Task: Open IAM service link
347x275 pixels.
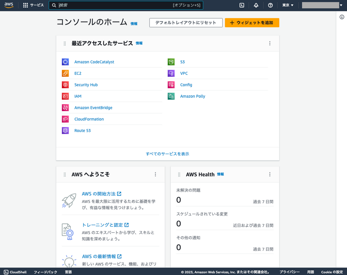Action: tap(78, 96)
